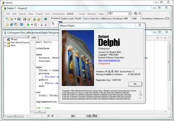Image resolution: width=174 pixels, height=121 pixels.
Task: Switch to the ADO palette tab
Action: [x=135, y=18]
